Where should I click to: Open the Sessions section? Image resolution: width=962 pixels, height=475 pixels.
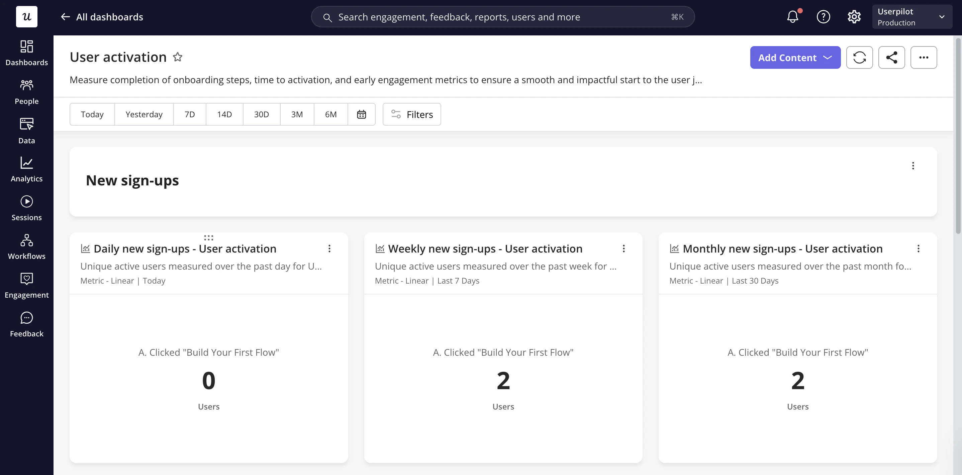(26, 208)
